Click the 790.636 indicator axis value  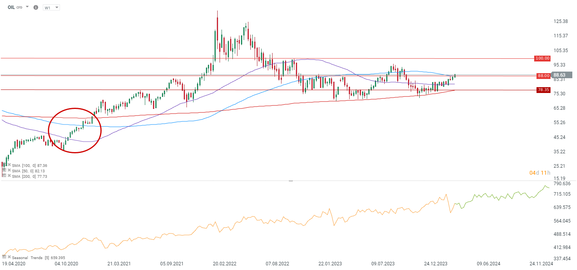pyautogui.click(x=562, y=184)
